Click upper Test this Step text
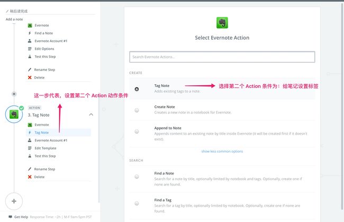The width and height of the screenshot is (344, 222). [x=45, y=57]
